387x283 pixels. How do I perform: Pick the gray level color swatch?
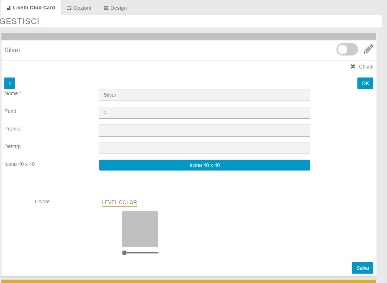tap(140, 229)
